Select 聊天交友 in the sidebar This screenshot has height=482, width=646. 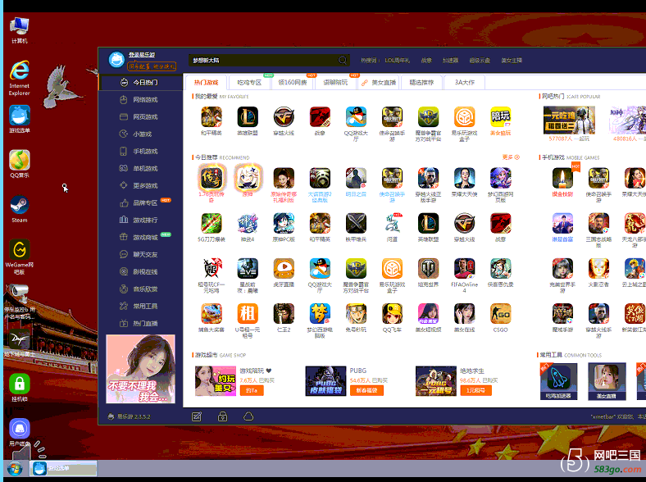coord(140,255)
